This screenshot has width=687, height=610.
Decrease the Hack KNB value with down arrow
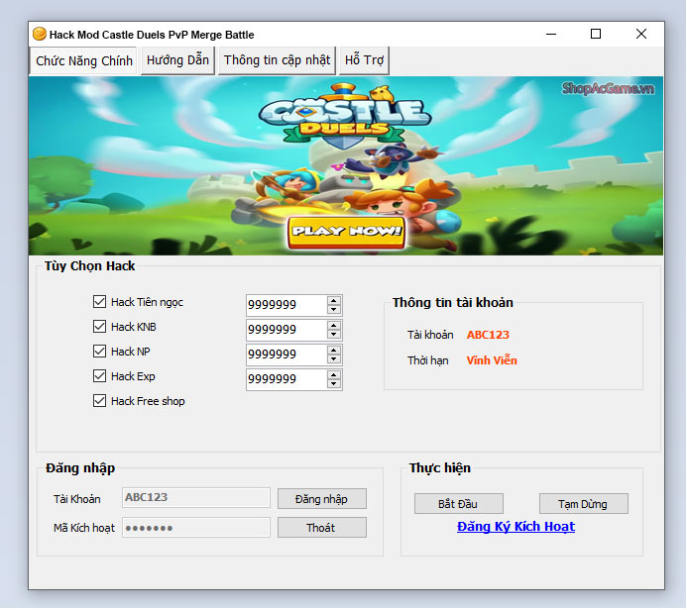coord(334,335)
